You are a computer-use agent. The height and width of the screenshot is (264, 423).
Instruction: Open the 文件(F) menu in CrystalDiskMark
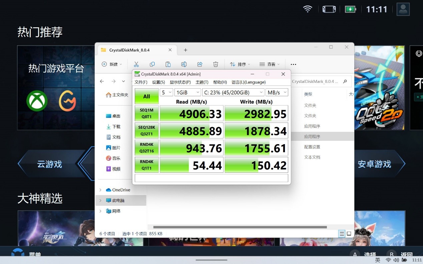pos(141,82)
